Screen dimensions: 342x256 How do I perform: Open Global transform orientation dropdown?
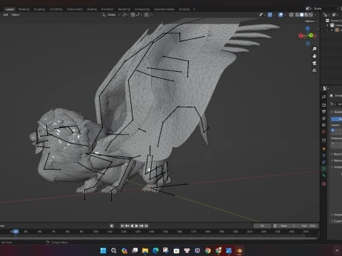click(x=111, y=15)
